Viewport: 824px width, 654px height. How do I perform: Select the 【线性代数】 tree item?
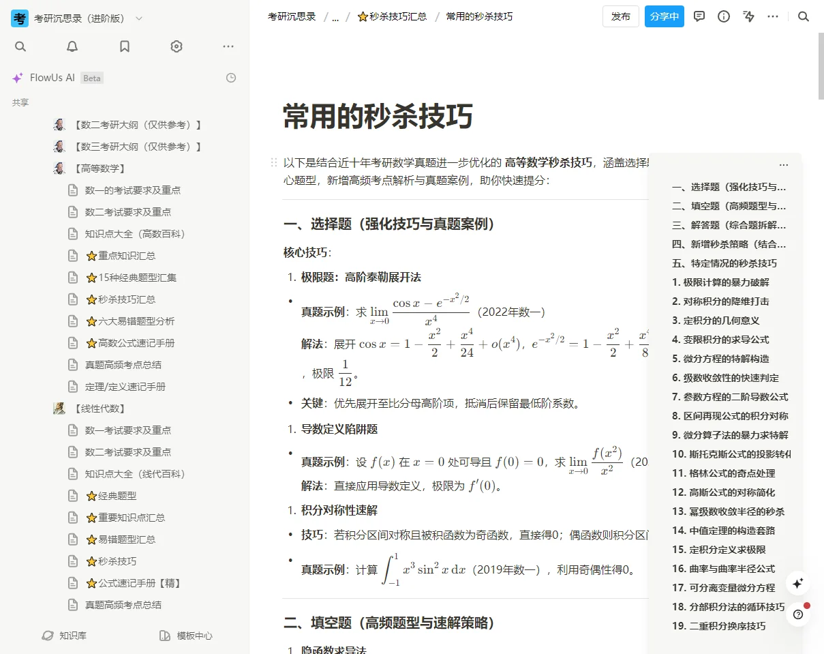click(100, 408)
